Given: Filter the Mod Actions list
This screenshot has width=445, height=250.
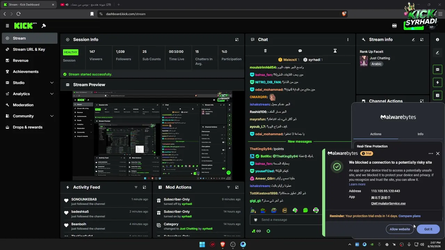Looking at the screenshot, I should pyautogui.click(x=228, y=187).
